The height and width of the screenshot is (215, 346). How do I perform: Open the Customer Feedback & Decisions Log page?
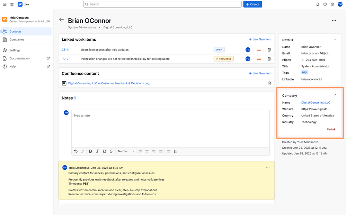coord(109,83)
